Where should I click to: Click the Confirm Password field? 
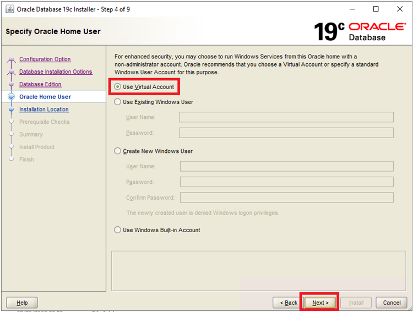[287, 198]
